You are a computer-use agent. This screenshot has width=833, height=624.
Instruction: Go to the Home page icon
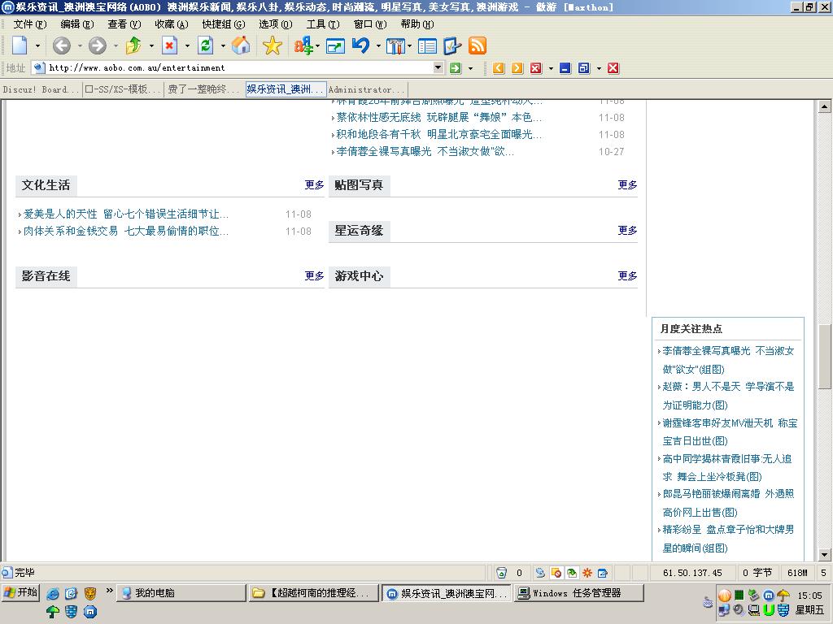tap(241, 45)
